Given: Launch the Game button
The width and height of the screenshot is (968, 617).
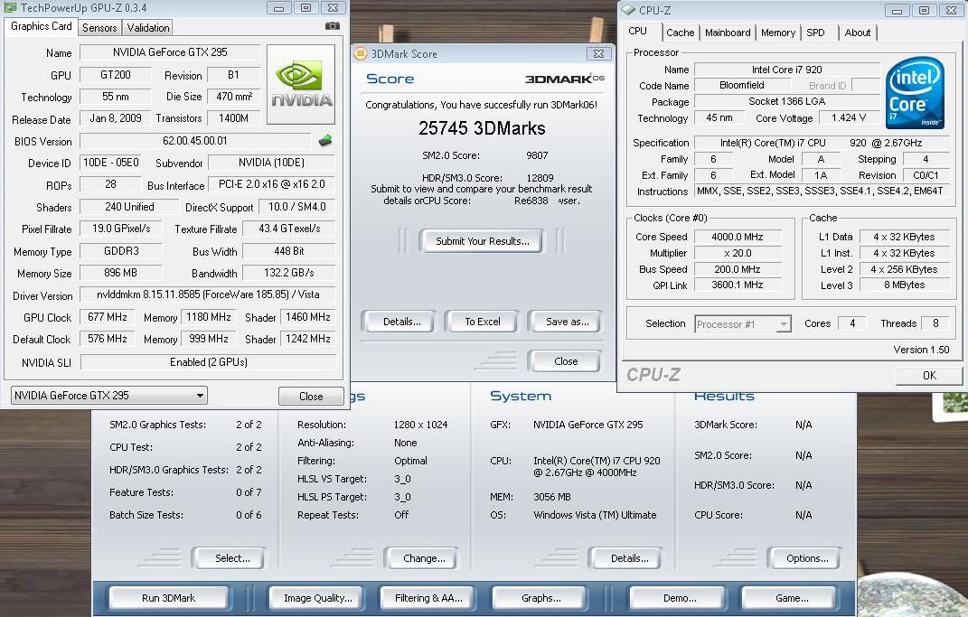Looking at the screenshot, I should (792, 598).
